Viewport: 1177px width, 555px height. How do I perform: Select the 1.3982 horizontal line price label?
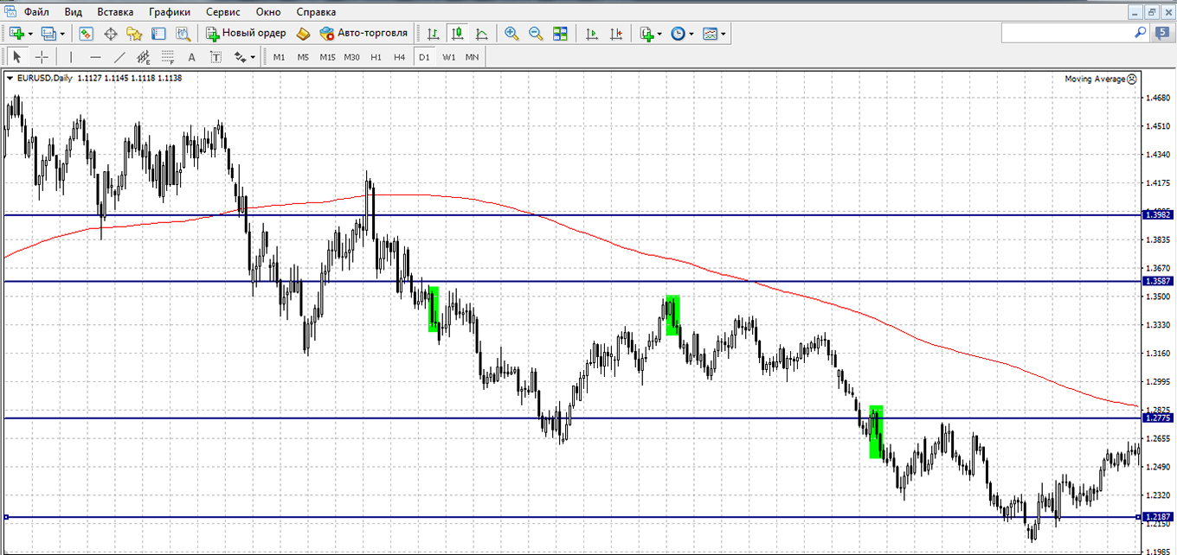click(x=1158, y=214)
